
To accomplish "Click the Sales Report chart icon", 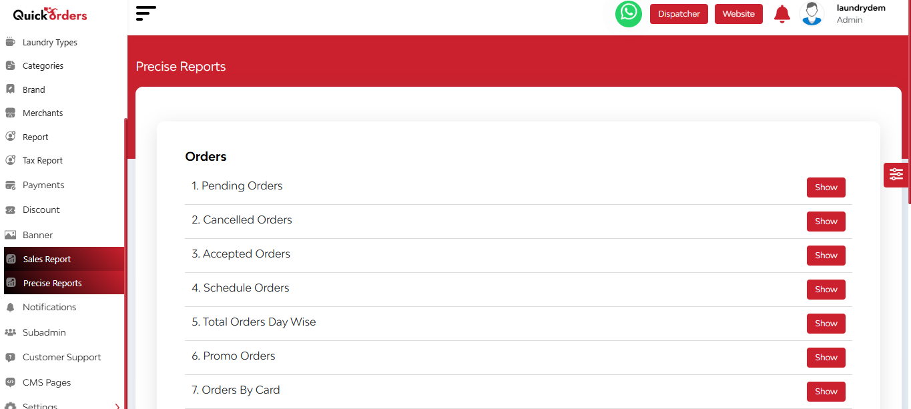I will coord(11,259).
